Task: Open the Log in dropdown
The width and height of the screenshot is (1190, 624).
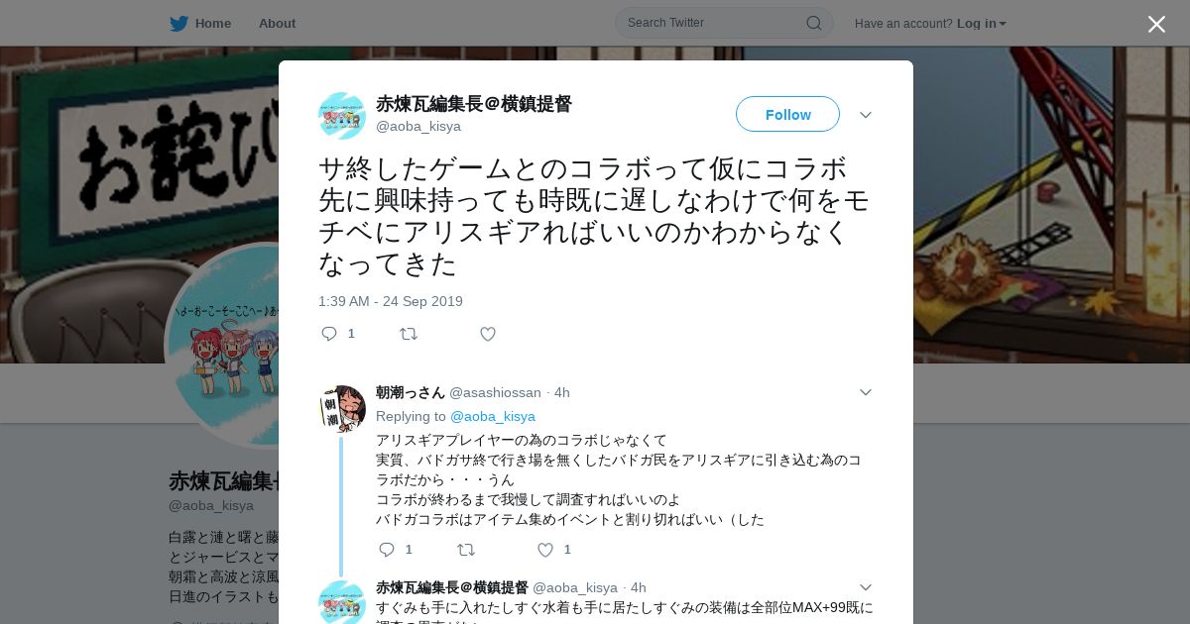Action: pyautogui.click(x=982, y=23)
